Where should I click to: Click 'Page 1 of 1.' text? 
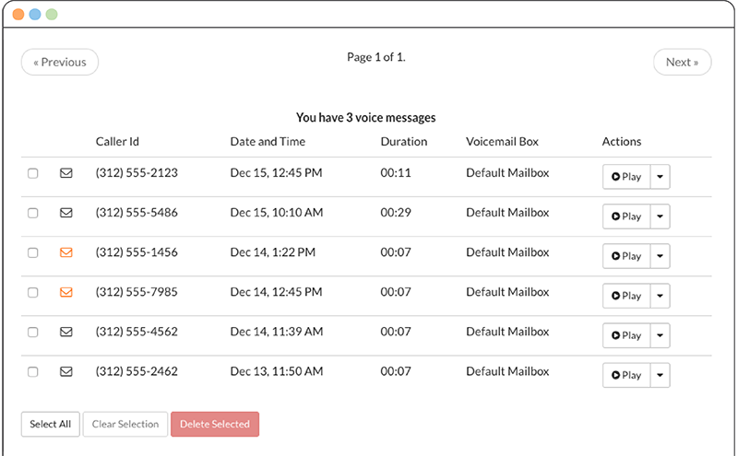pyautogui.click(x=376, y=57)
